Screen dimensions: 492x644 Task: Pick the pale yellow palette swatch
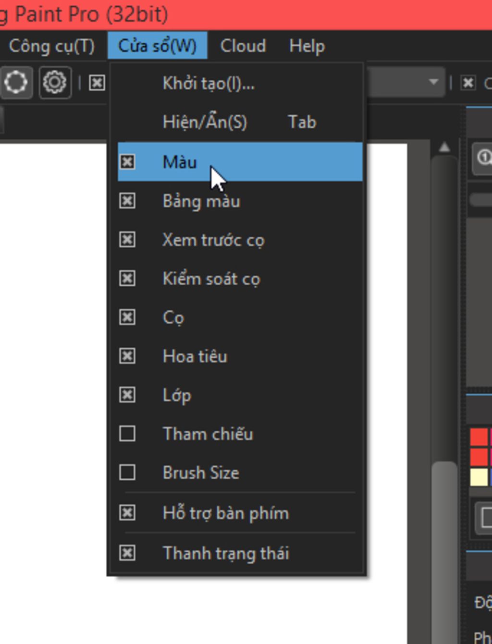coord(479,477)
